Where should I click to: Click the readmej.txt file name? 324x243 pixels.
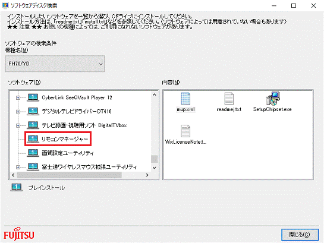pyautogui.click(x=229, y=109)
